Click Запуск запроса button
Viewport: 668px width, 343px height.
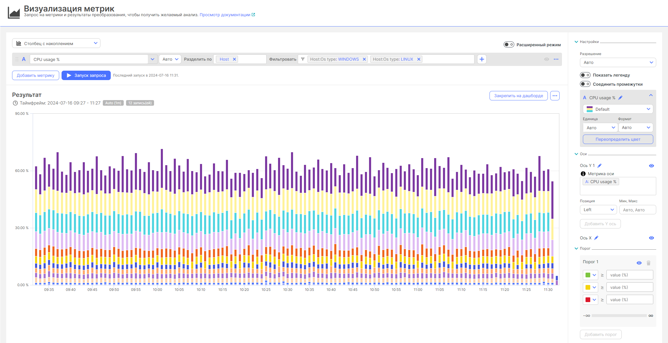(x=86, y=75)
